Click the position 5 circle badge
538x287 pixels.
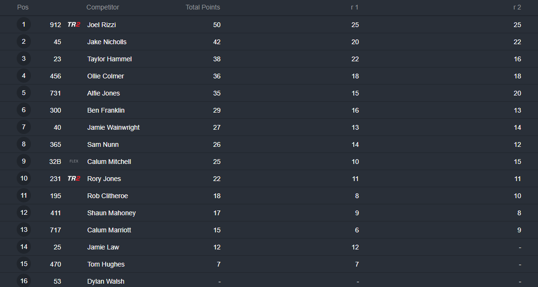pyautogui.click(x=24, y=93)
